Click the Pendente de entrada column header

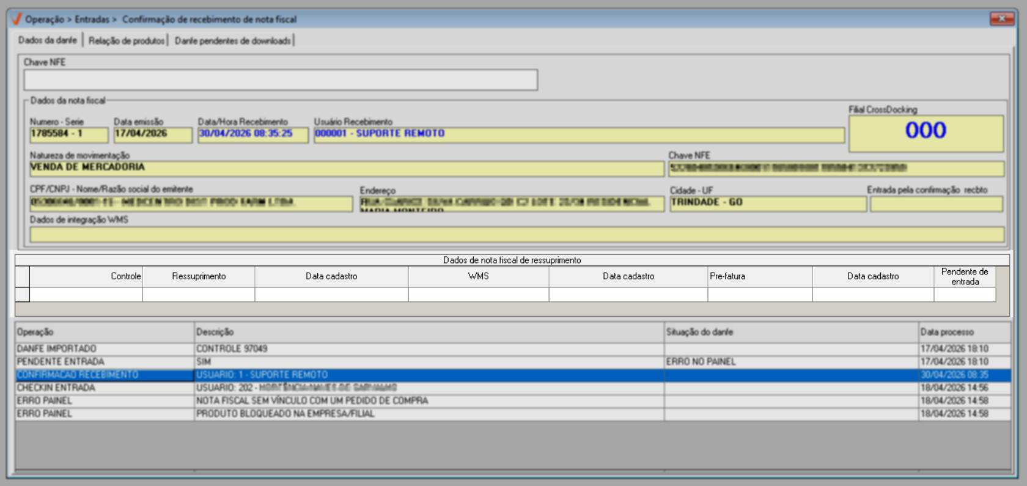(965, 276)
